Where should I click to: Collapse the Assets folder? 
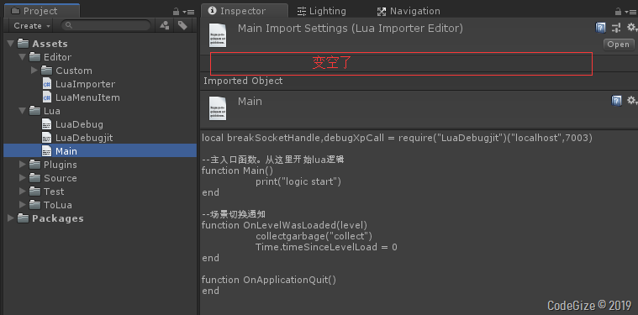(x=11, y=44)
